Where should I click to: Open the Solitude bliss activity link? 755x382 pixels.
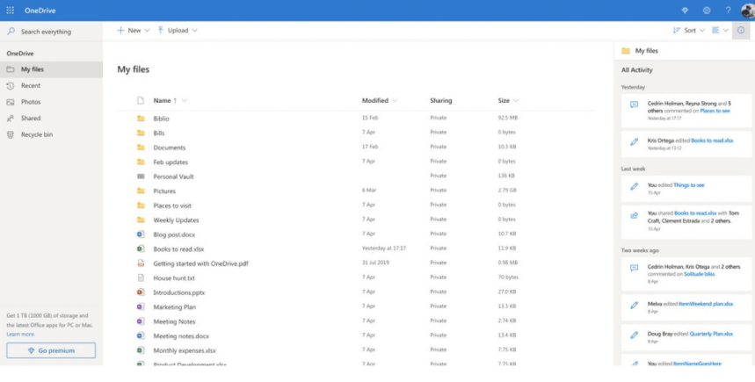coord(699,274)
